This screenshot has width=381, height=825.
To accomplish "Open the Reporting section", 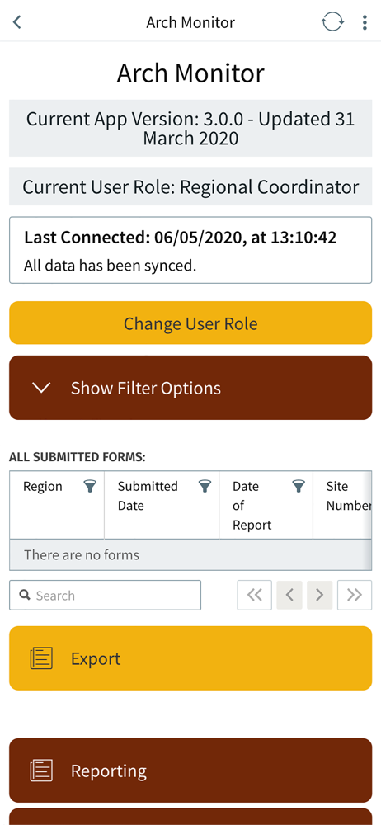I will (x=190, y=771).
